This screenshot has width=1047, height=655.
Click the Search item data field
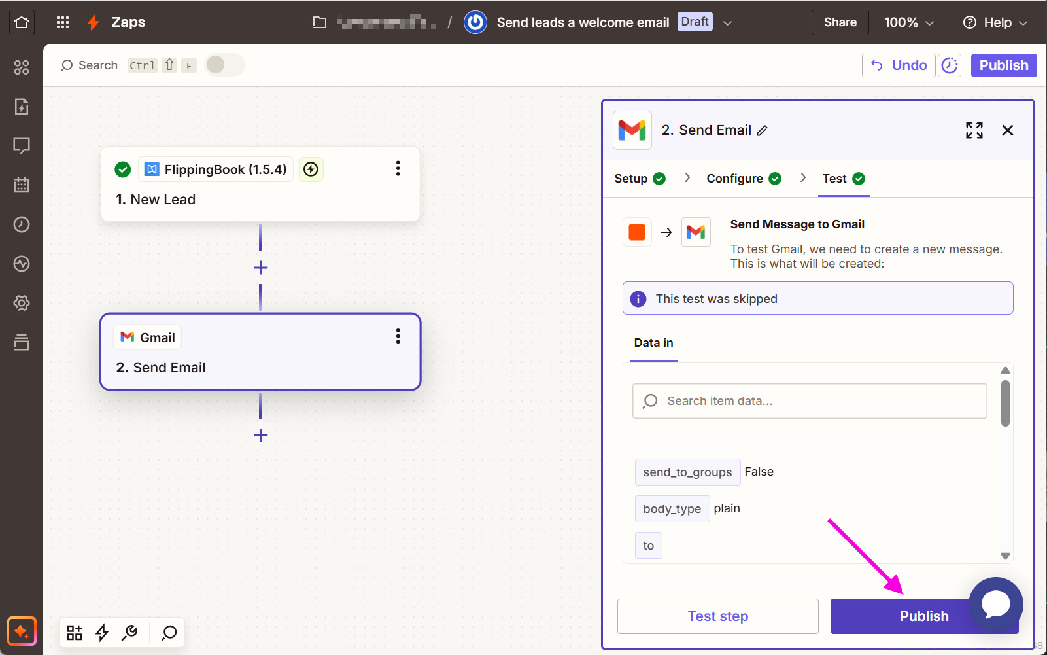(810, 401)
